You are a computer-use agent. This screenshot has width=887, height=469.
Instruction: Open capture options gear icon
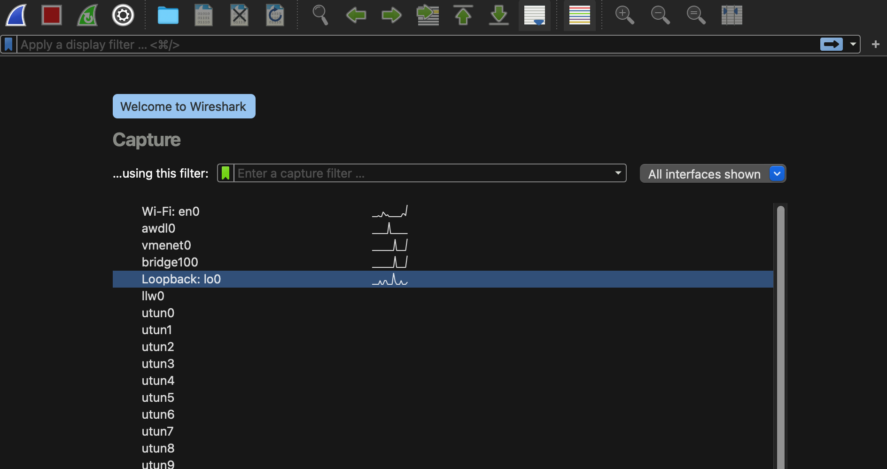123,16
